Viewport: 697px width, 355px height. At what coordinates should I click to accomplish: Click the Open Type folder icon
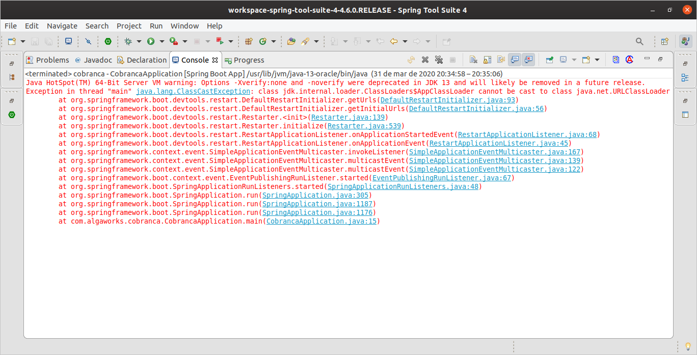[x=291, y=41]
